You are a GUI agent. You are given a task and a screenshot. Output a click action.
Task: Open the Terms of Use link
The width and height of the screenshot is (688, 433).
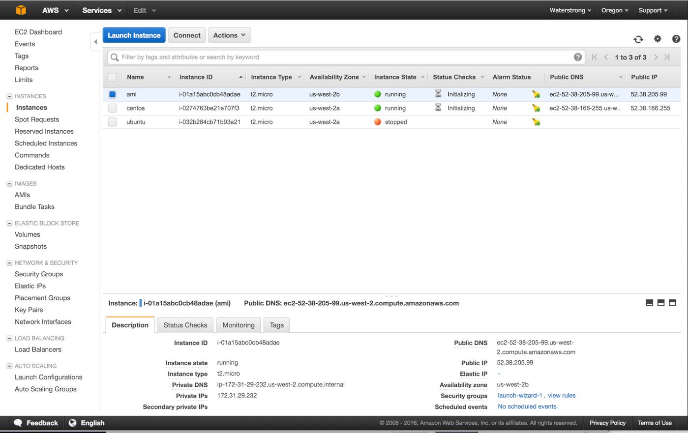coord(655,423)
